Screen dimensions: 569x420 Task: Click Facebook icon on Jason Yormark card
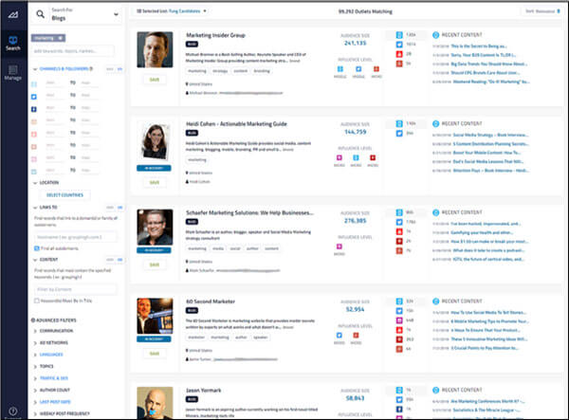pyautogui.click(x=399, y=409)
